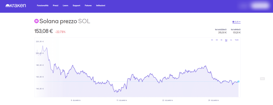Open the Istituzioni menu
This screenshot has height=105, width=273.
pyautogui.click(x=101, y=6)
